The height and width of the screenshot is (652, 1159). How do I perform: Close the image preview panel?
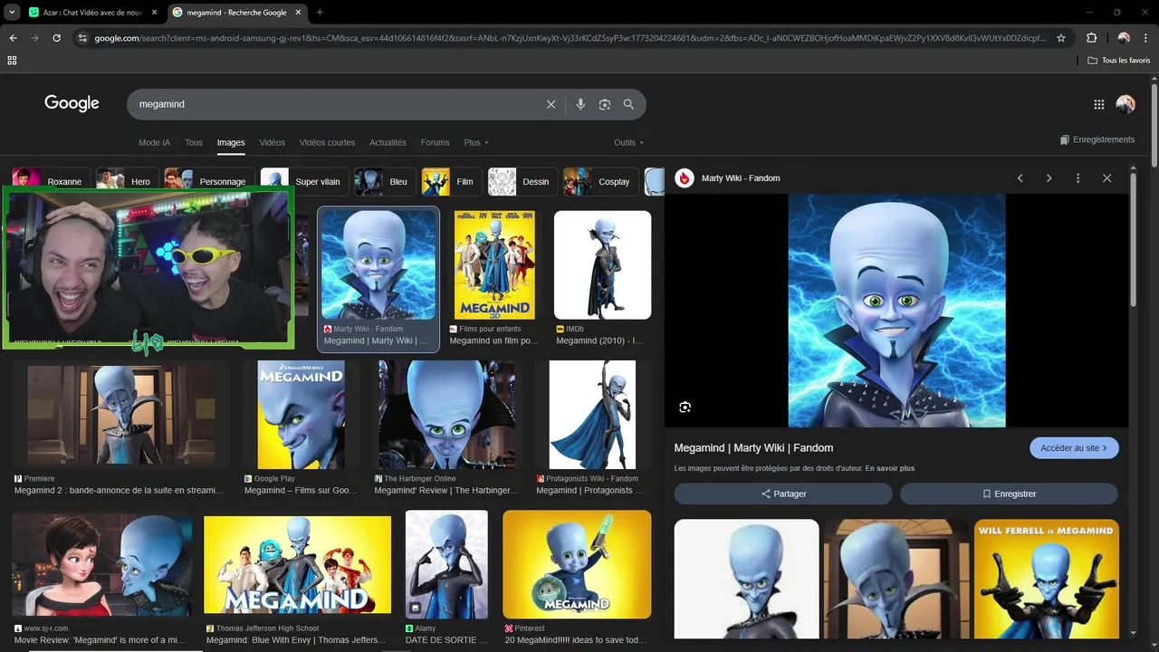click(x=1106, y=178)
